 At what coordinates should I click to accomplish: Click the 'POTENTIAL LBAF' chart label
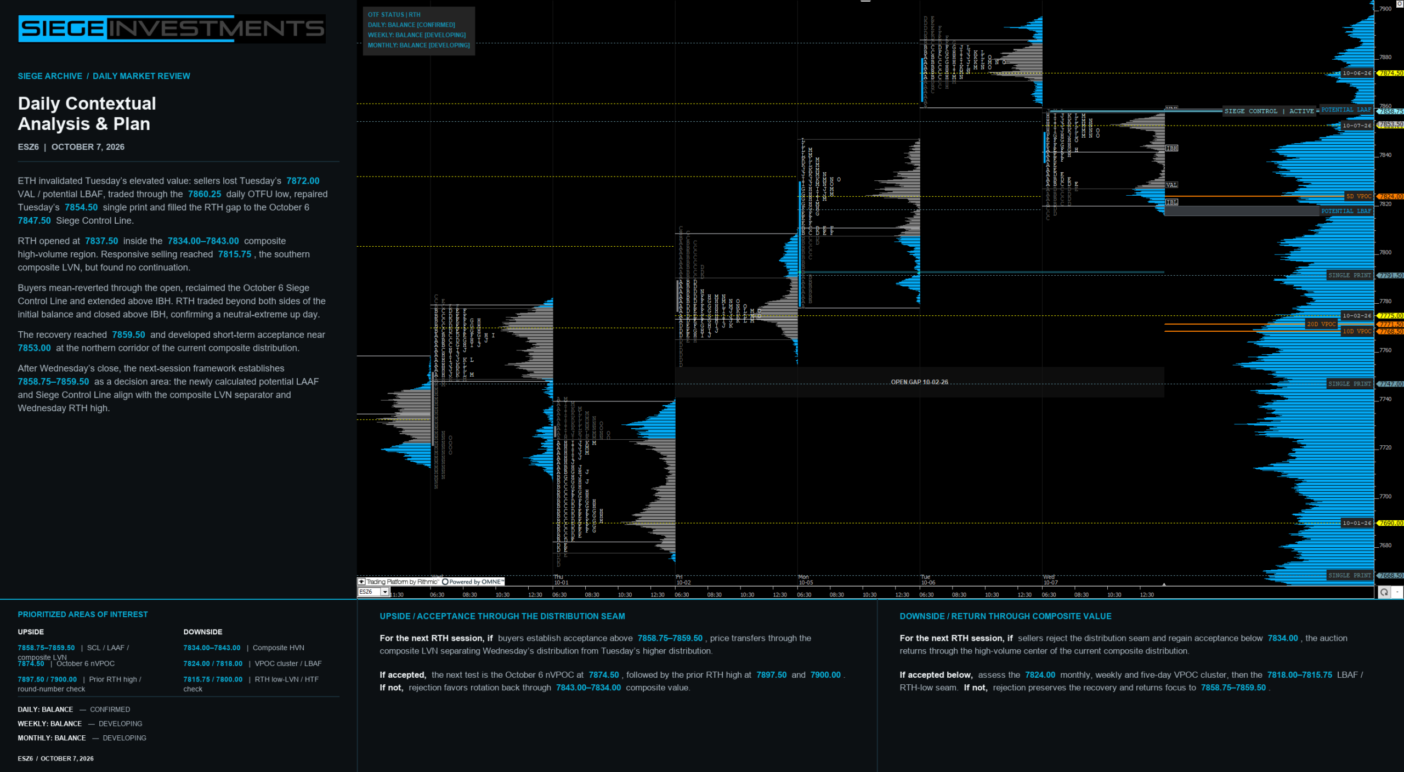pos(1346,211)
